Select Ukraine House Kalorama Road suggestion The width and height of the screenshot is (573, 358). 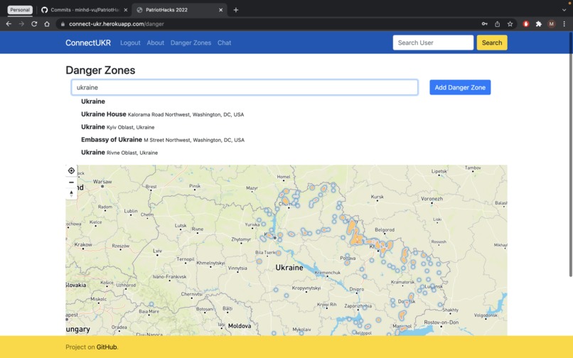click(162, 114)
